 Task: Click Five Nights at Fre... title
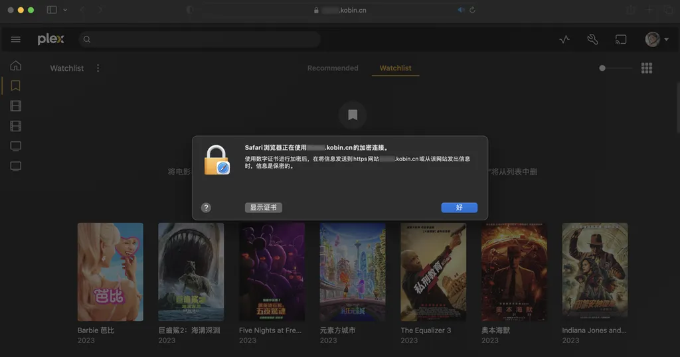(270, 330)
